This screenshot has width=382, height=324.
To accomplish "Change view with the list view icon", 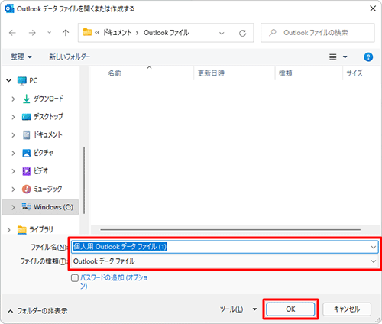I will pos(332,57).
